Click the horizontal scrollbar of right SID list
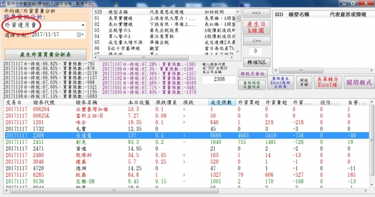375x197 pixels. coord(301,70)
